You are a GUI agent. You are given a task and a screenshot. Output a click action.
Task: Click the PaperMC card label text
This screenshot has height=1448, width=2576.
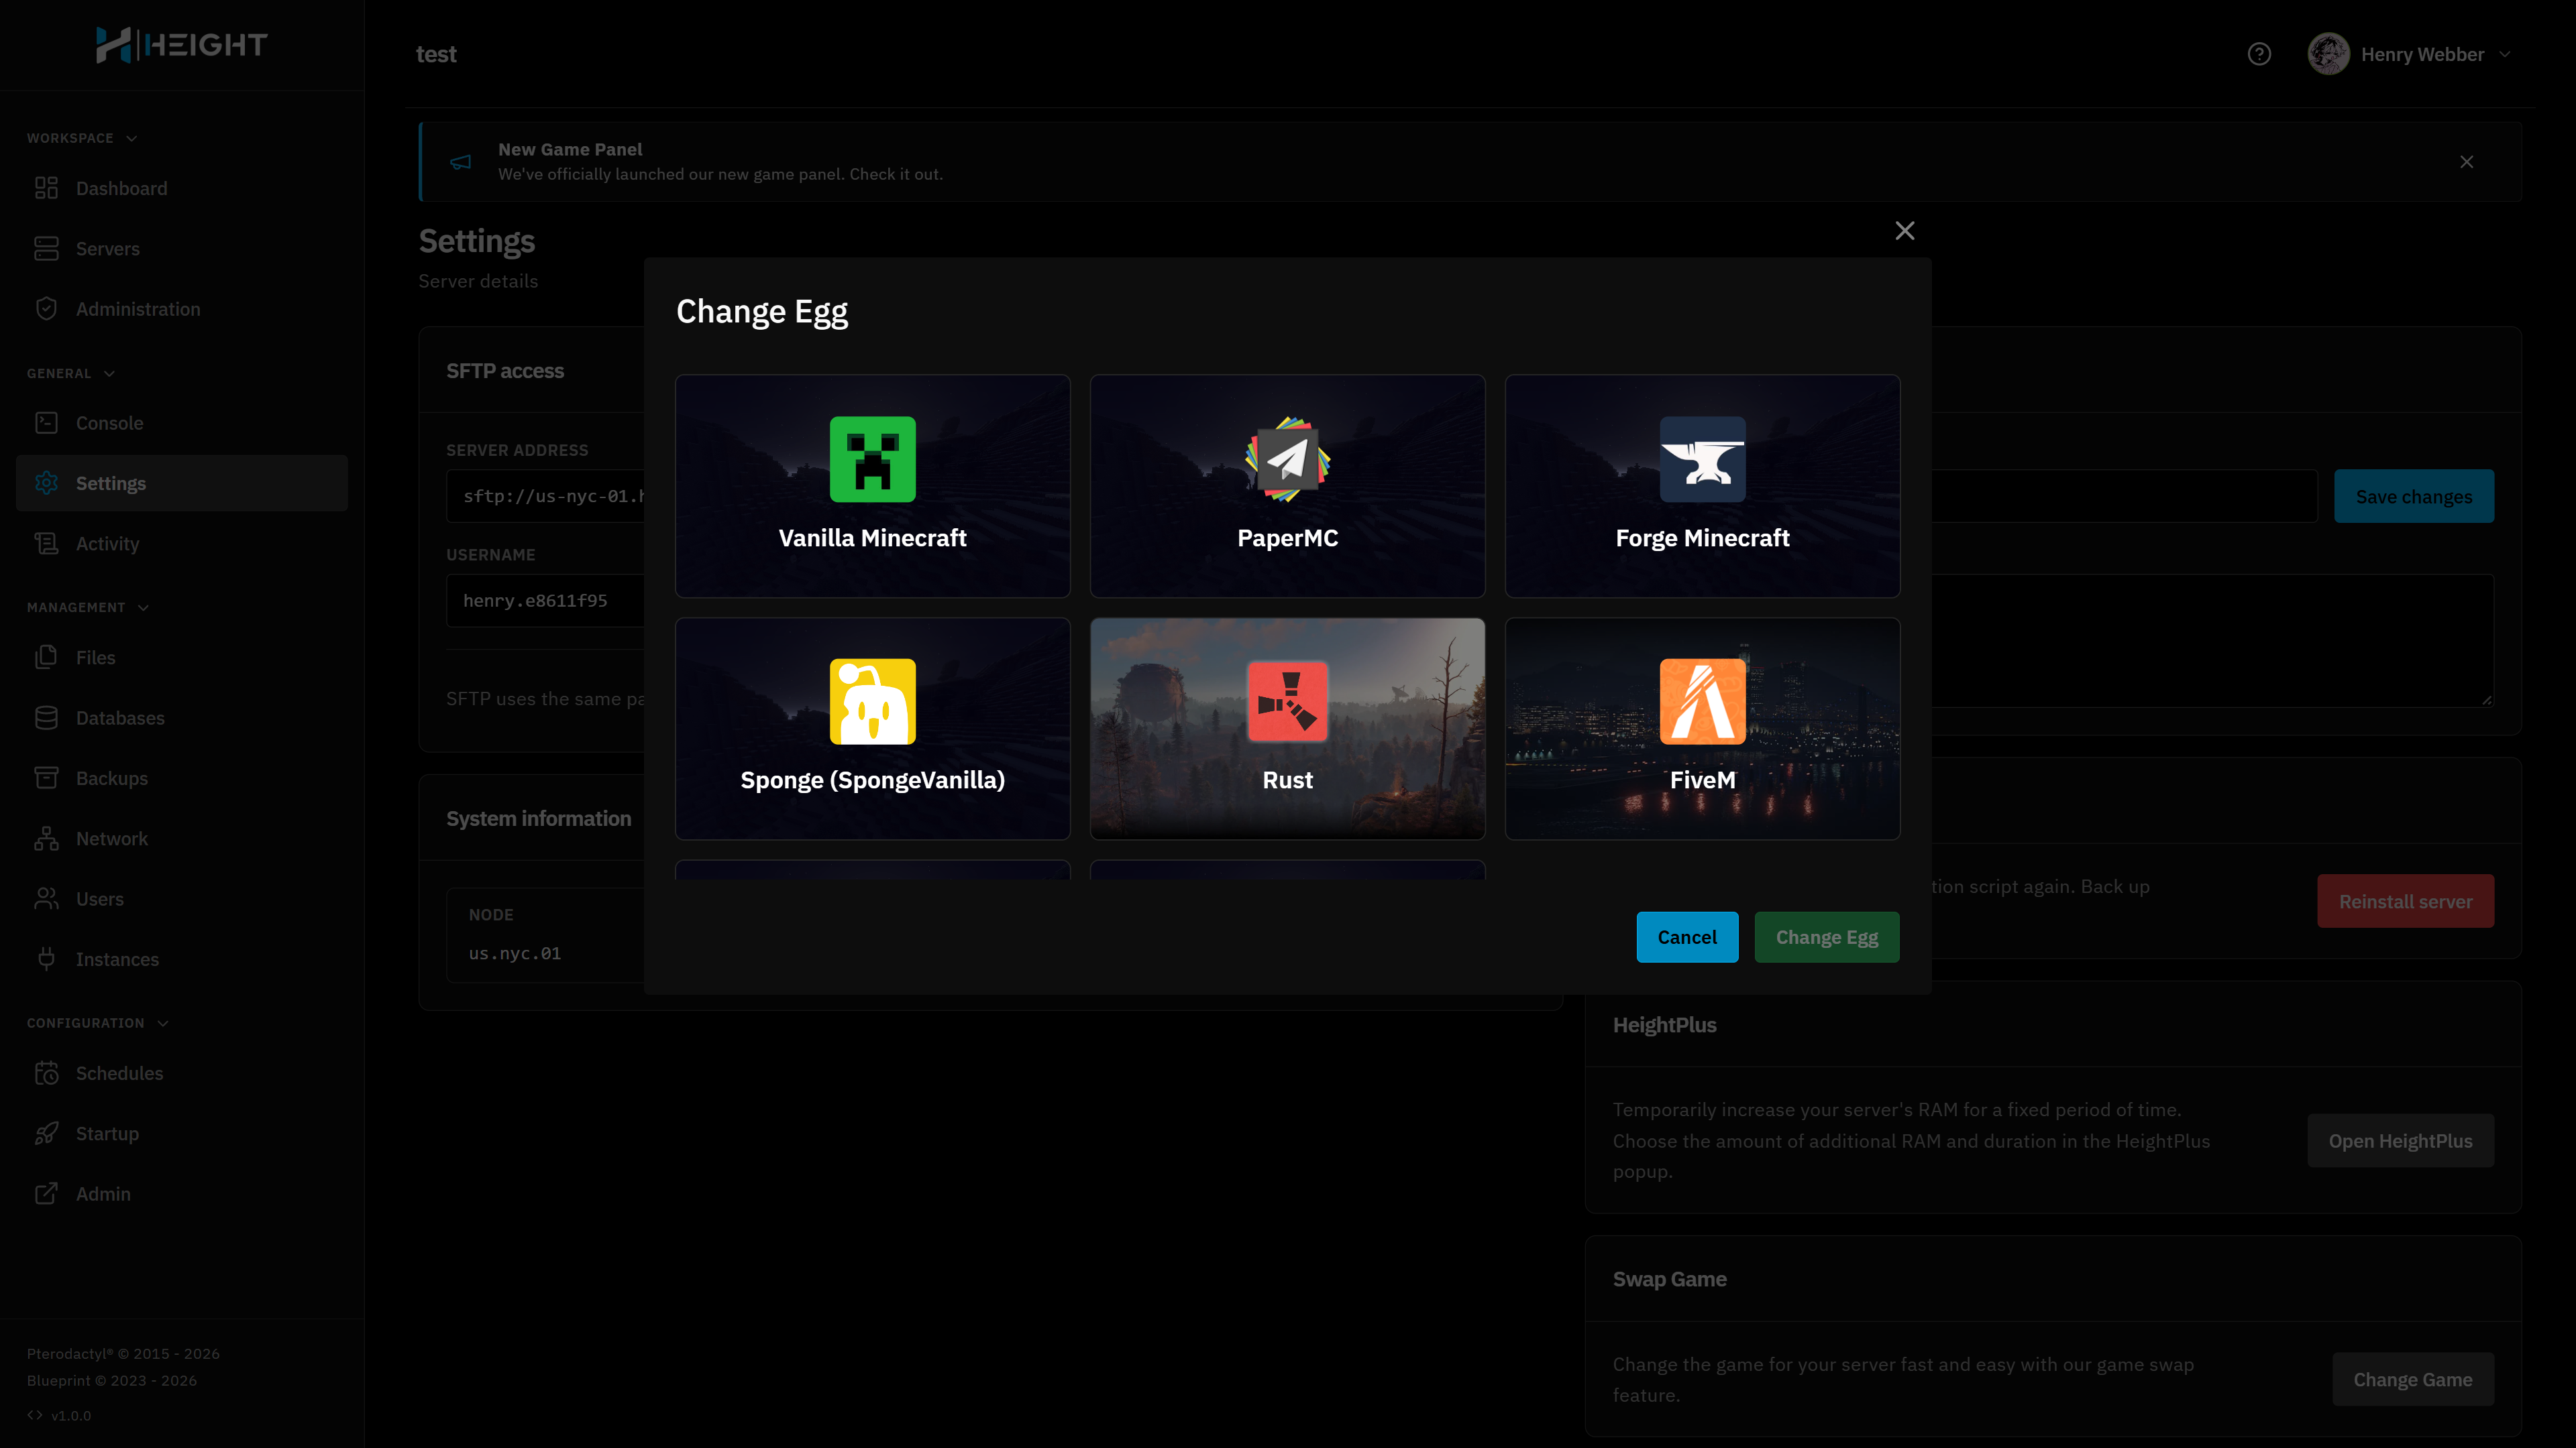click(x=1287, y=538)
